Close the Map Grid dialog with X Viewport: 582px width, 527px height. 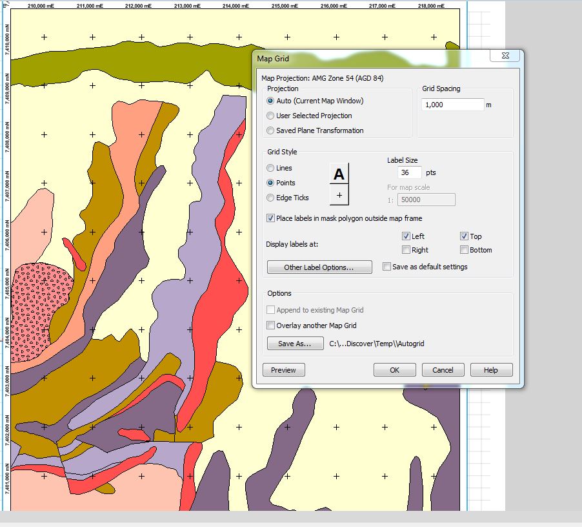pos(504,57)
